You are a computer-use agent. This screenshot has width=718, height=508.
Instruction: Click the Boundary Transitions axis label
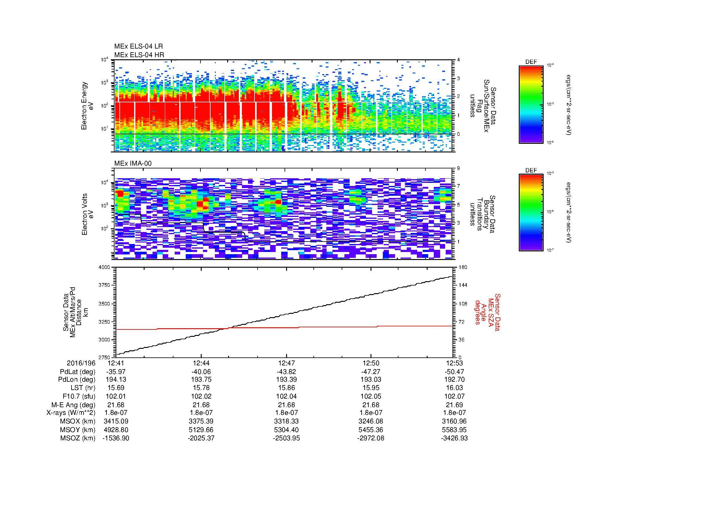point(483,214)
